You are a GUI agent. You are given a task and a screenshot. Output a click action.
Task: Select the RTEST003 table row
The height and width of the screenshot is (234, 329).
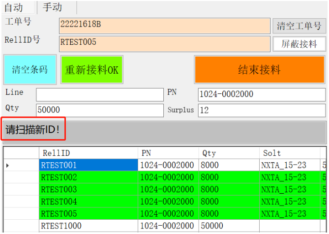[88, 189]
